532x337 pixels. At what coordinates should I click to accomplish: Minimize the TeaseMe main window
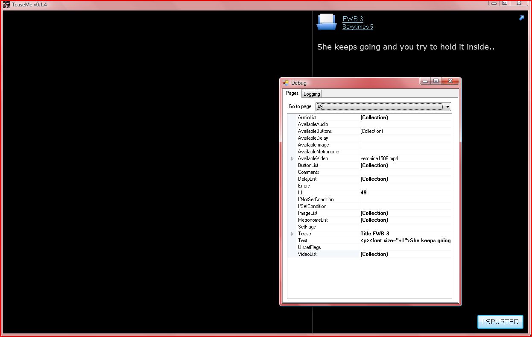click(494, 3)
